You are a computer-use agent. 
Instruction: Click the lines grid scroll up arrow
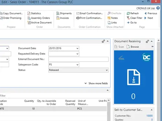109,100
